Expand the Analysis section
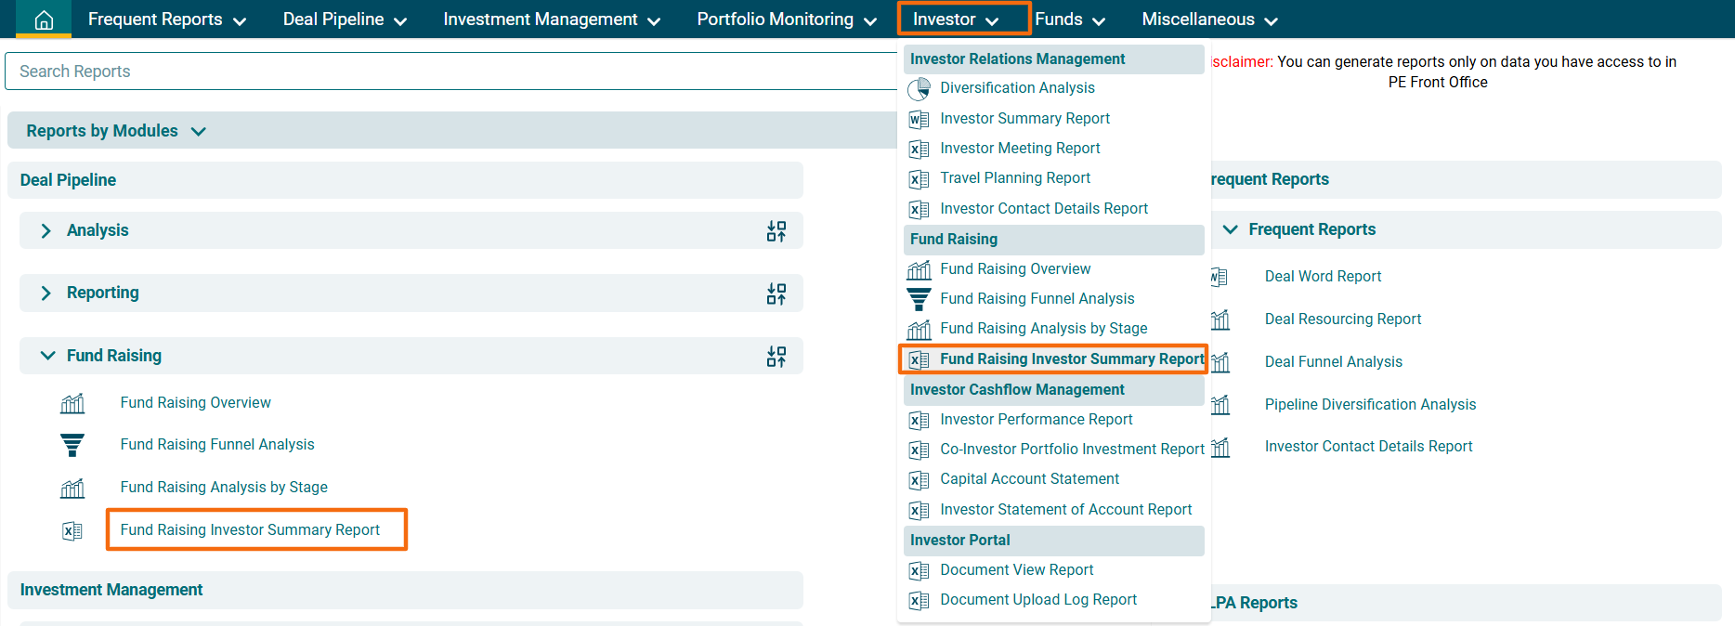Screen dimensions: 1735x626 pos(46,230)
